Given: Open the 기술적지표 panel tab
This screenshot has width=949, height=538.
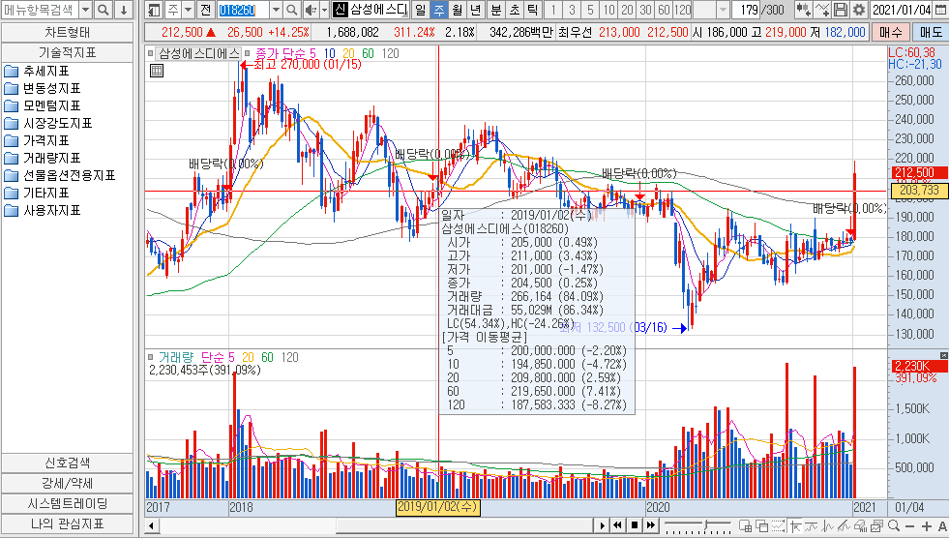Looking at the screenshot, I should pyautogui.click(x=67, y=52).
